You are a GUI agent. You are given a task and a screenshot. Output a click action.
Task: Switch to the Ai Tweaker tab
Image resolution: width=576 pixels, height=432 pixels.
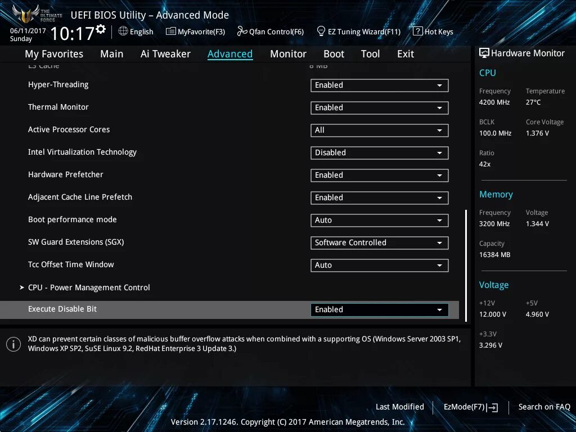[165, 54]
